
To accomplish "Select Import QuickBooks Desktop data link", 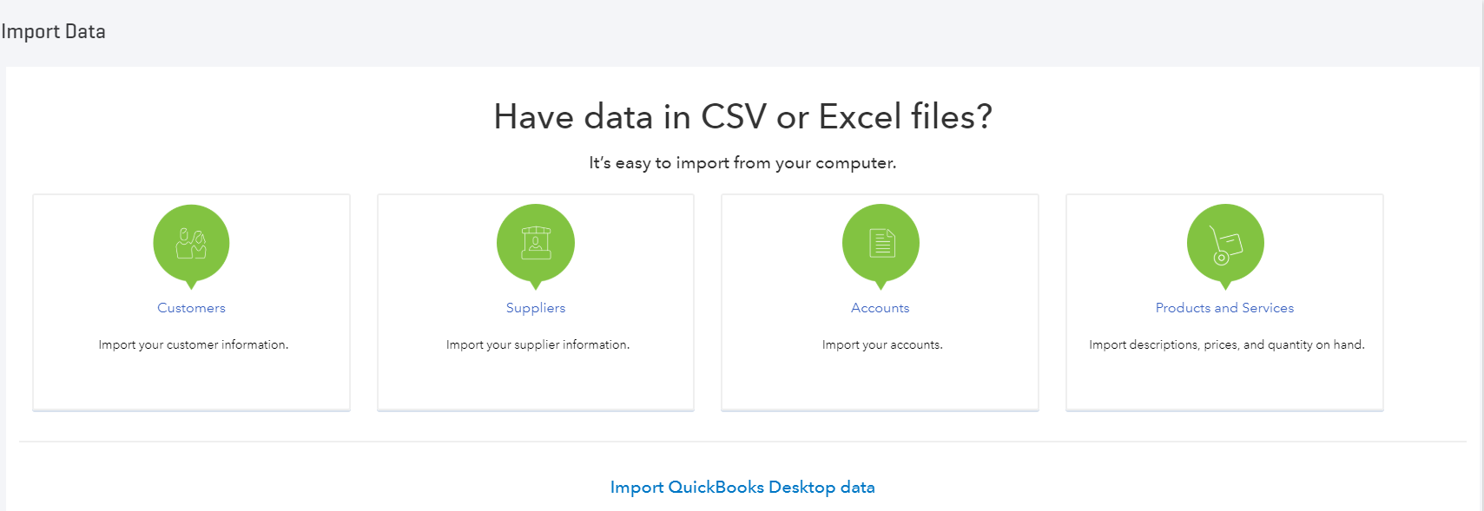I will pos(742,487).
